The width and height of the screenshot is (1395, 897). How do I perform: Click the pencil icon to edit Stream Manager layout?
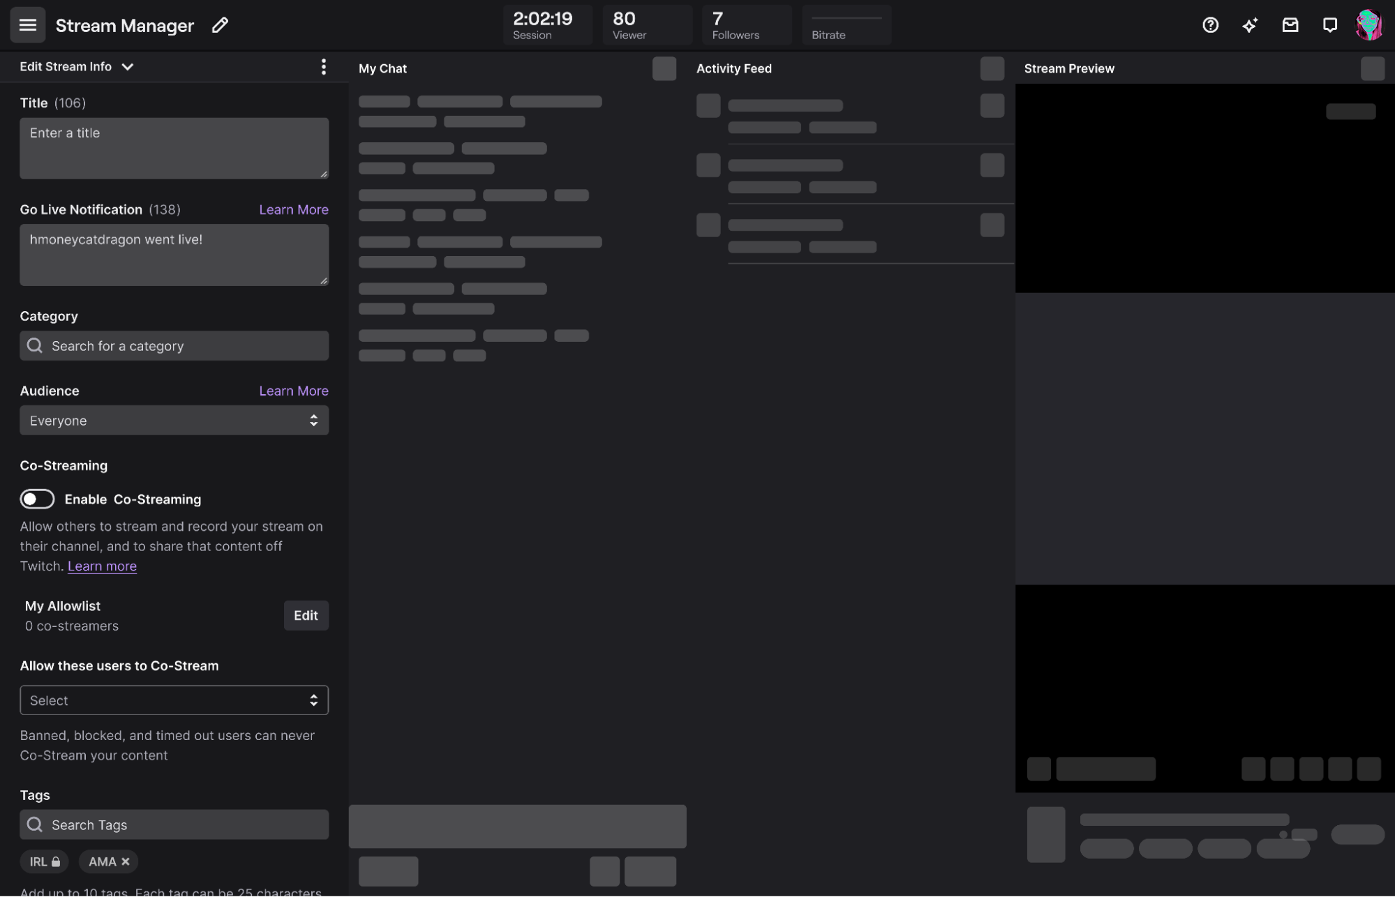(219, 25)
